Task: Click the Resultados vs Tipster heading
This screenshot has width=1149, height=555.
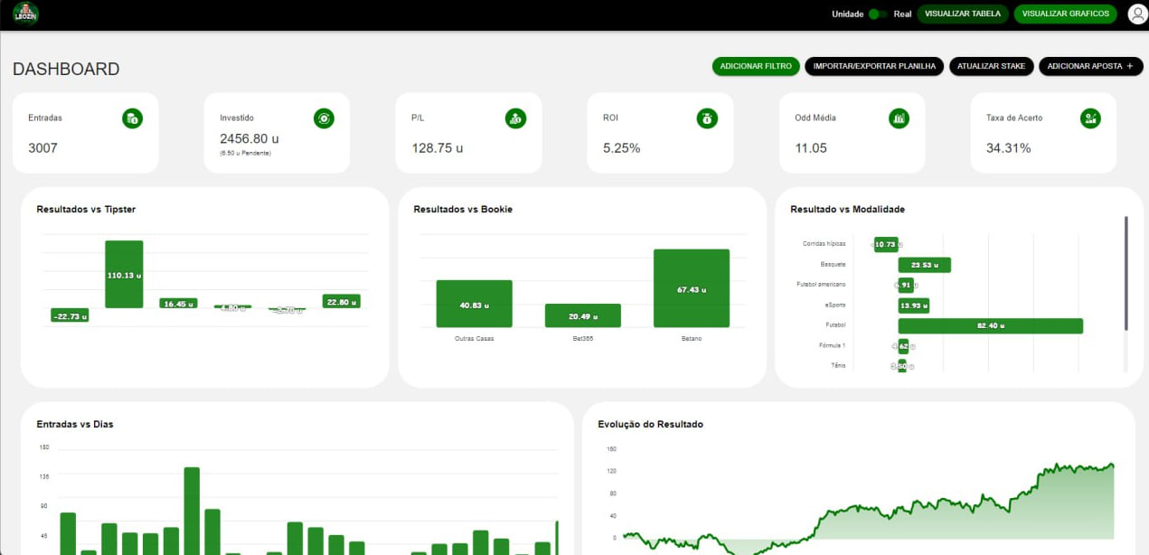Action: click(x=86, y=209)
